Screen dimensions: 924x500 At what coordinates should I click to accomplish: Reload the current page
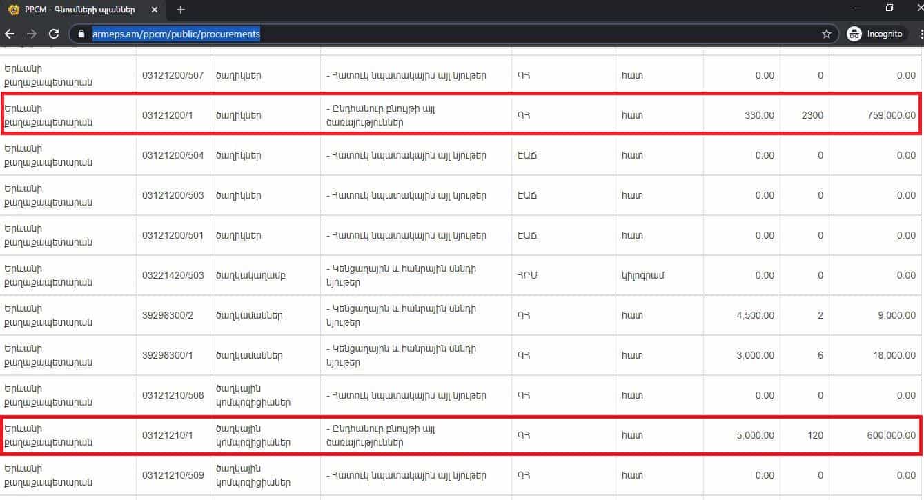[53, 34]
